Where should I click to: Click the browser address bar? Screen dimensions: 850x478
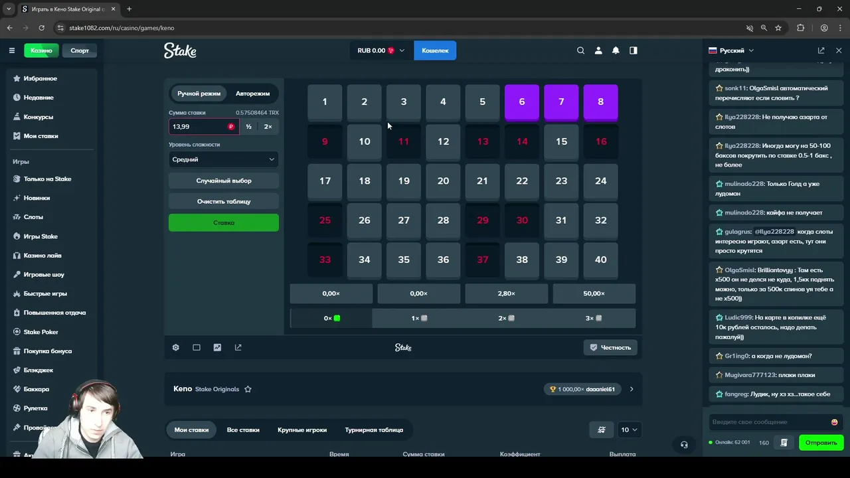(x=398, y=28)
